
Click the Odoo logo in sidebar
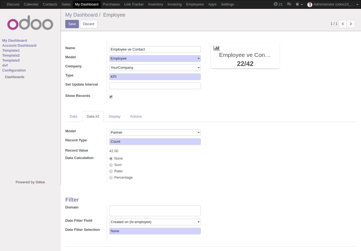click(x=30, y=24)
